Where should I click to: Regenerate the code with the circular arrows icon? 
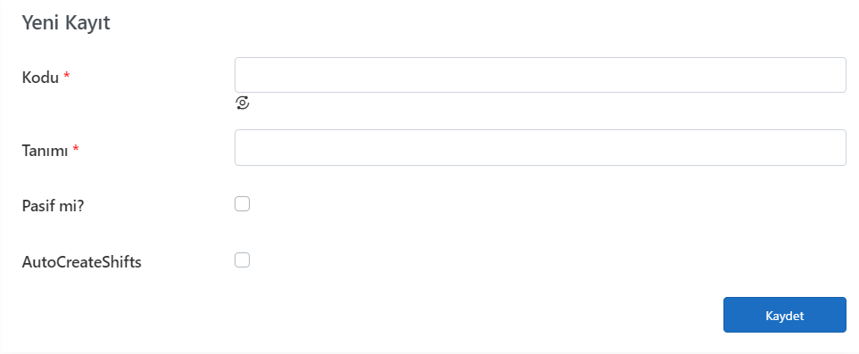[242, 103]
